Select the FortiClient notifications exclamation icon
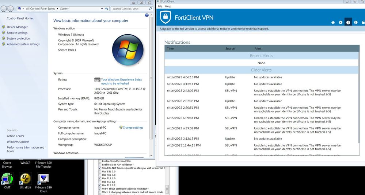Viewport: 365px width, 195px height. [x=348, y=23]
